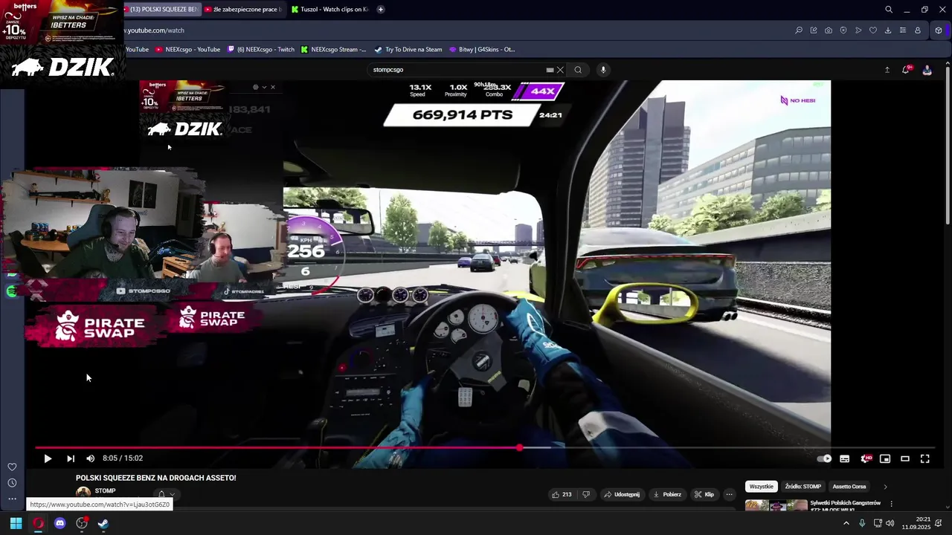Open the on-screen keyboard in search
This screenshot has height=535, width=952.
pyautogui.click(x=550, y=70)
